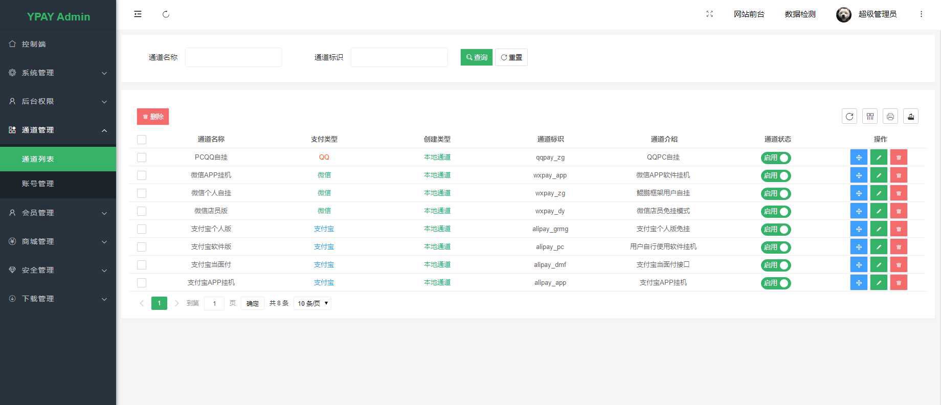
Task: Expand the 下载管理 sidebar menu
Action: pos(58,299)
